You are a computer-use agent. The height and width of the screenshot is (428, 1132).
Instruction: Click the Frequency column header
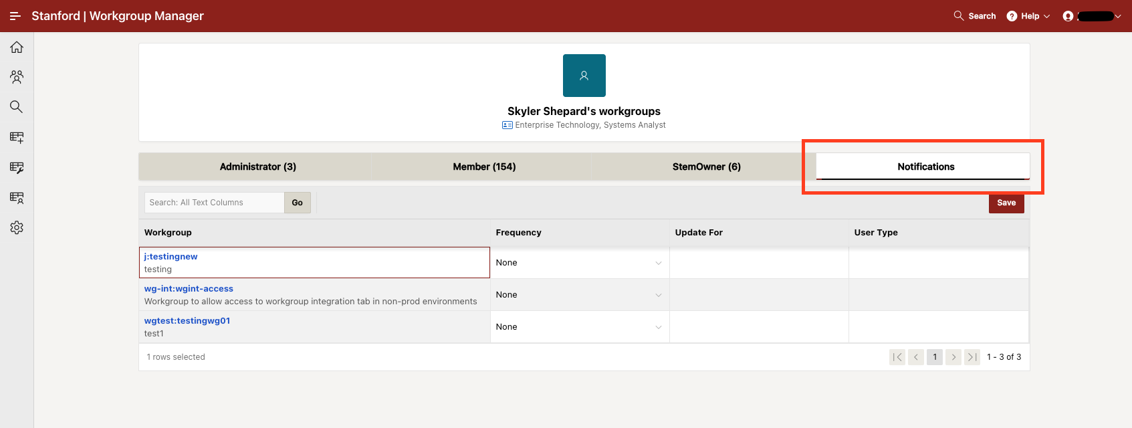coord(519,233)
